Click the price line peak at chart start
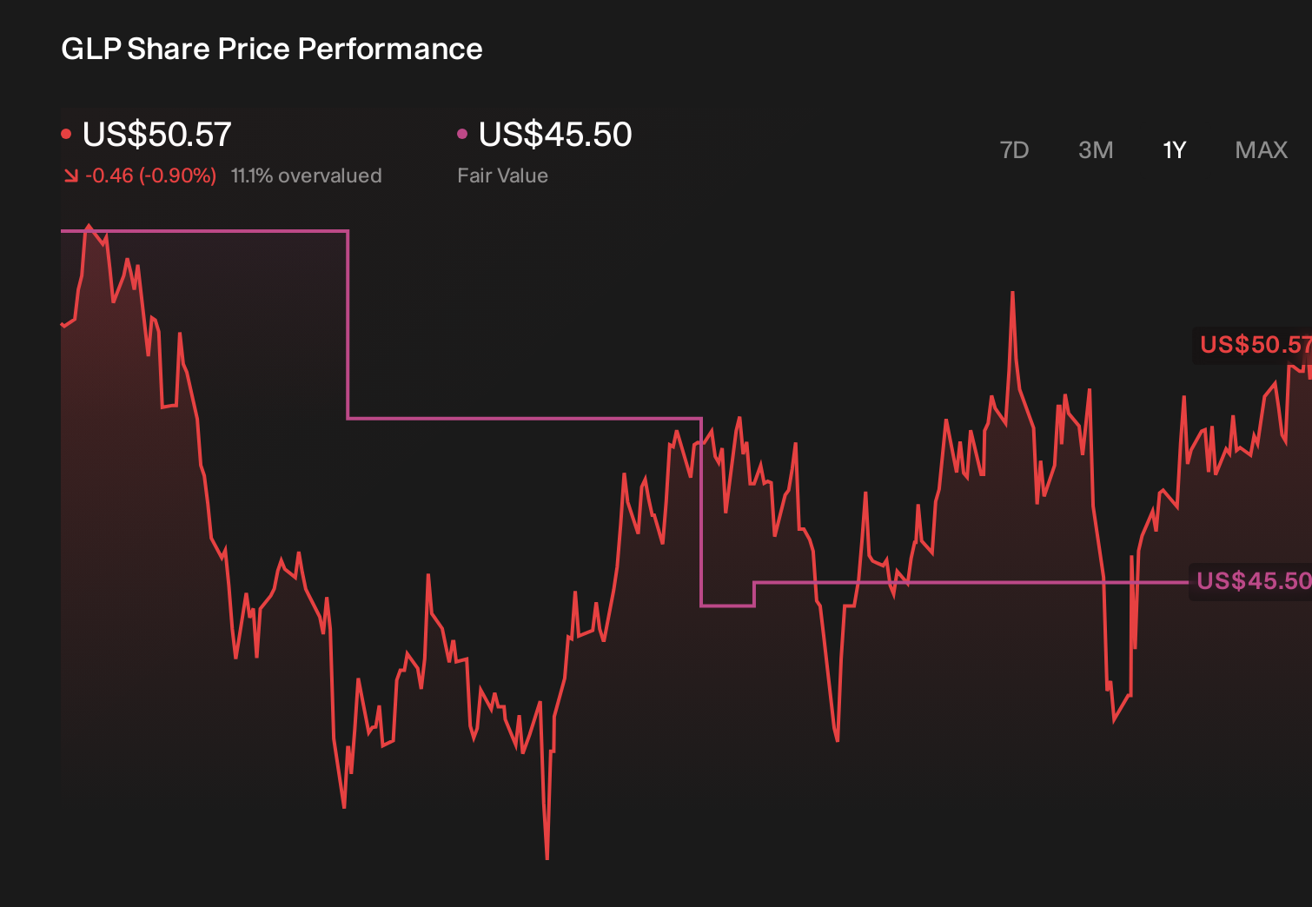 coord(88,227)
